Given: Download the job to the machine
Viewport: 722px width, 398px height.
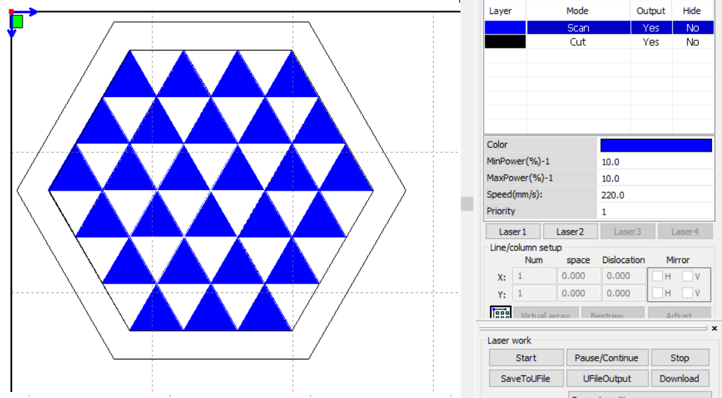Looking at the screenshot, I should point(679,378).
